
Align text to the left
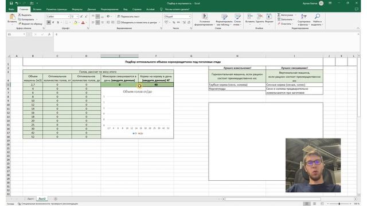[x=93, y=22]
